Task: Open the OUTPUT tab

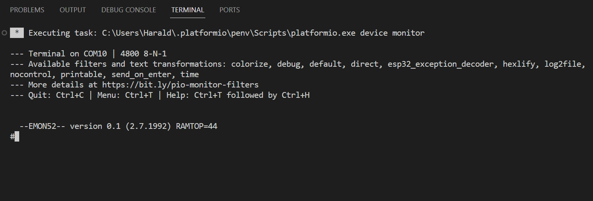Action: pyautogui.click(x=73, y=10)
